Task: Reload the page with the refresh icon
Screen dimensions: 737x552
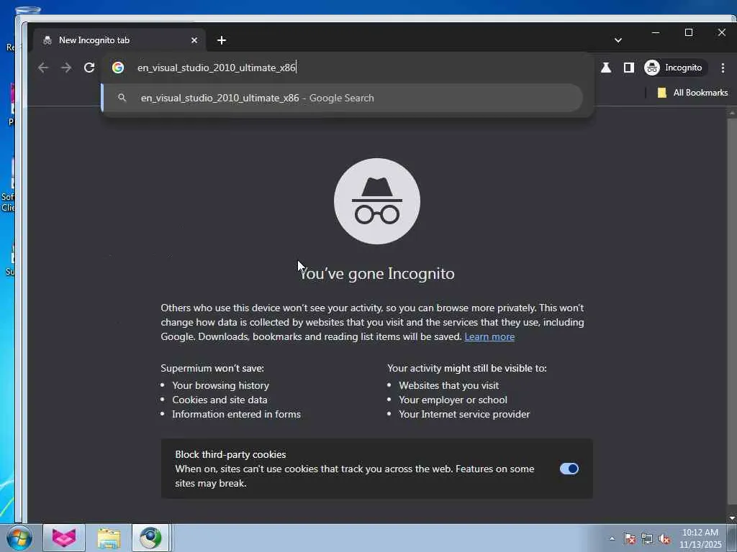Action: (89, 68)
